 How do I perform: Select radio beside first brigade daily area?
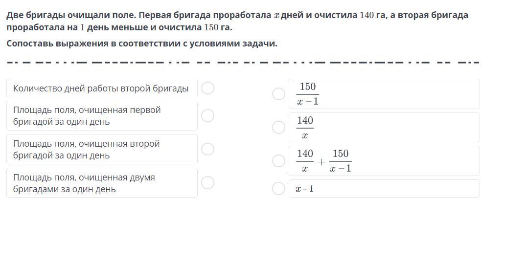(x=208, y=115)
